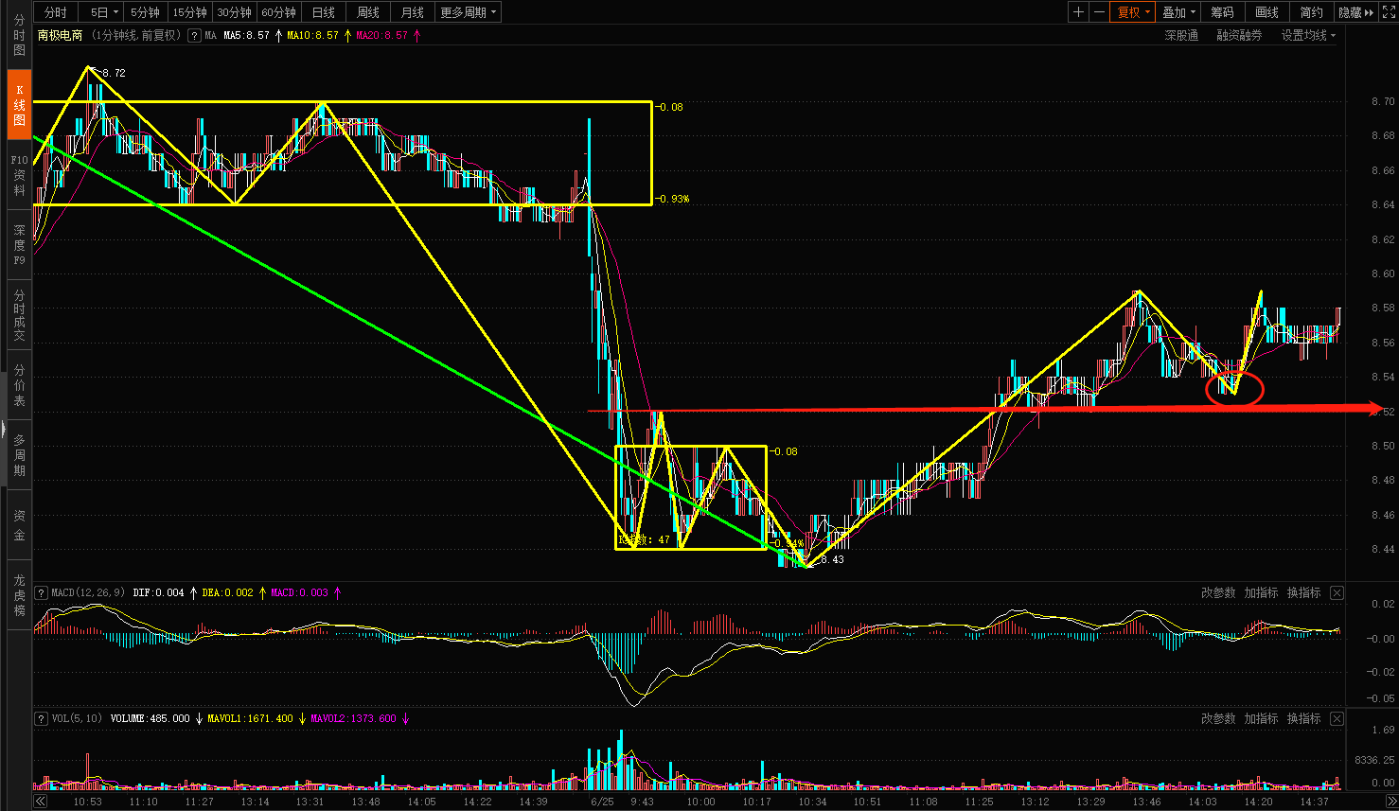
Task: Switch to the 月线 monthly tab
Action: (412, 12)
